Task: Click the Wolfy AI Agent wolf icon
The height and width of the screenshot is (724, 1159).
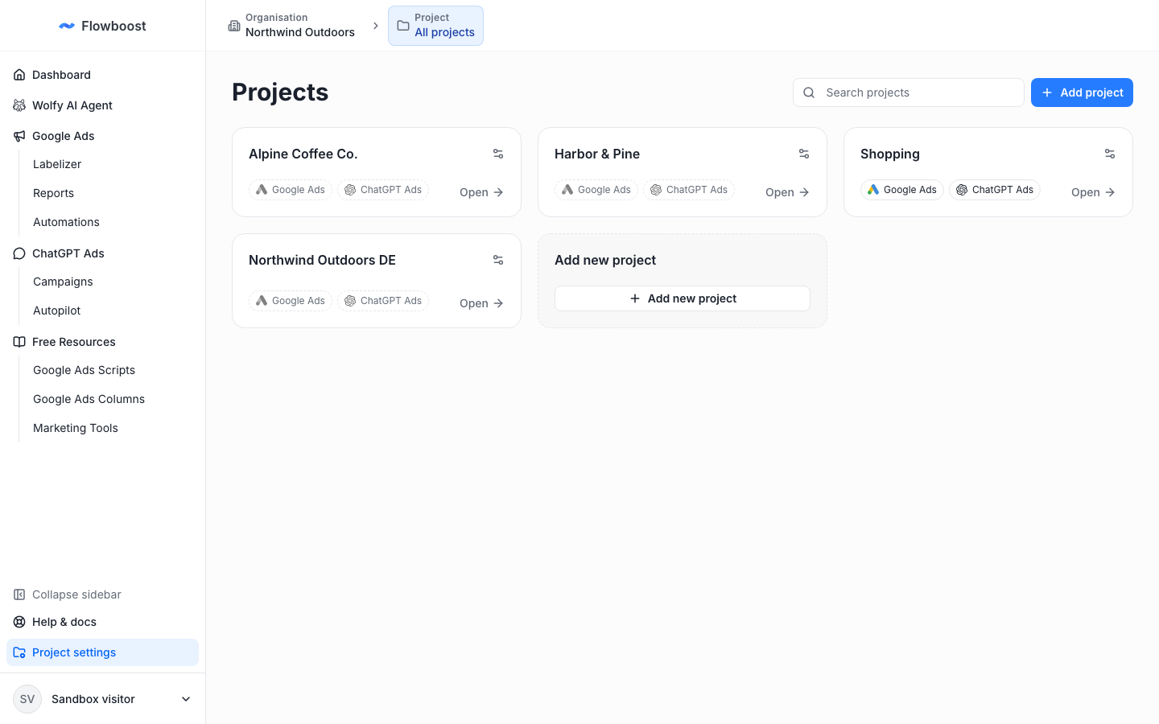Action: tap(19, 105)
